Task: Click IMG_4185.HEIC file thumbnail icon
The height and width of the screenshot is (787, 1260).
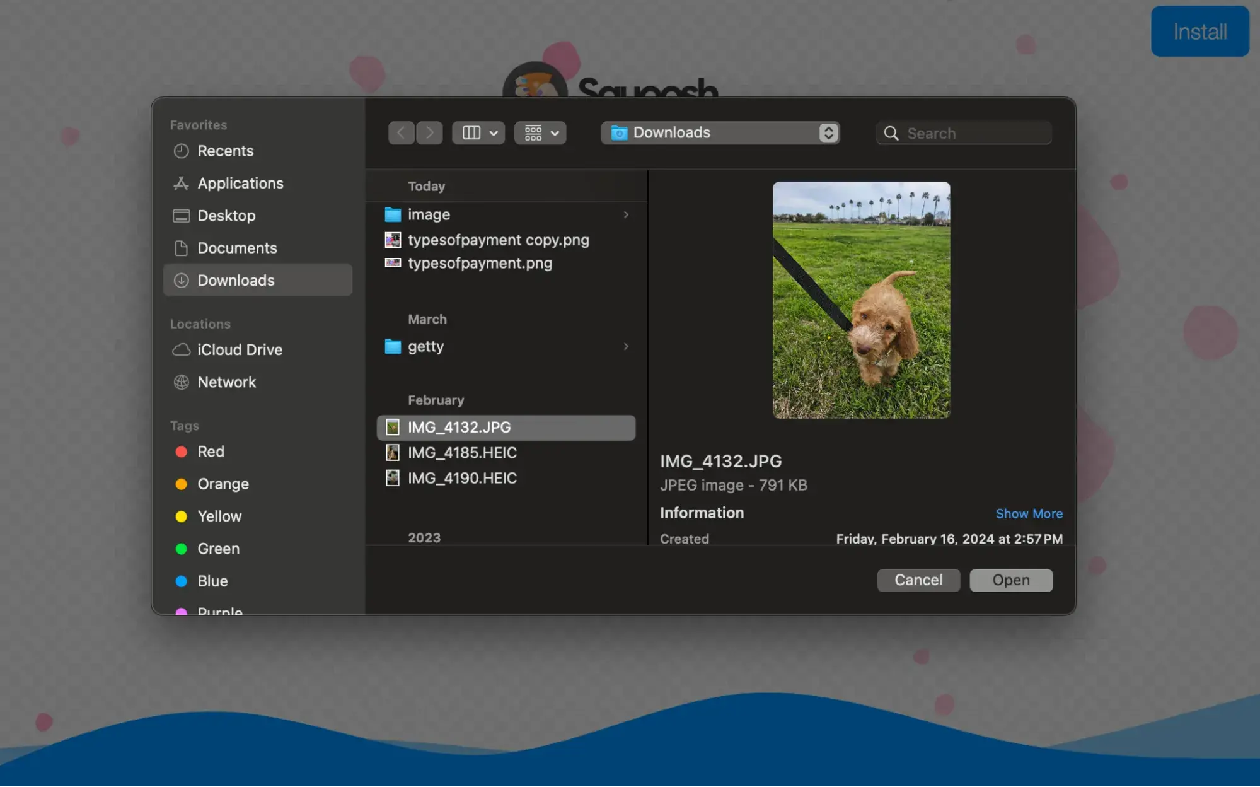Action: [392, 452]
